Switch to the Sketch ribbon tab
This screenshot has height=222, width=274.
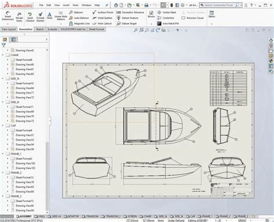pos(40,29)
